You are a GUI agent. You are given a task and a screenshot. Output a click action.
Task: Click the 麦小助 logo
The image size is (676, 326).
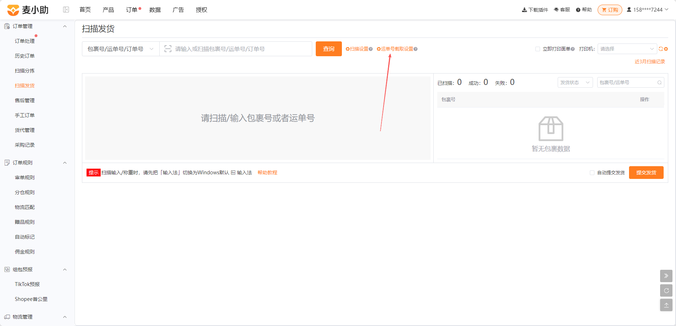(28, 10)
